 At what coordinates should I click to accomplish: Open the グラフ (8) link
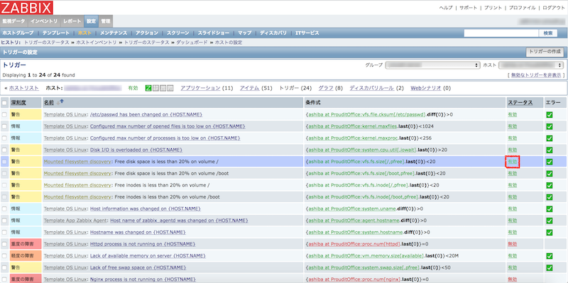click(x=326, y=88)
